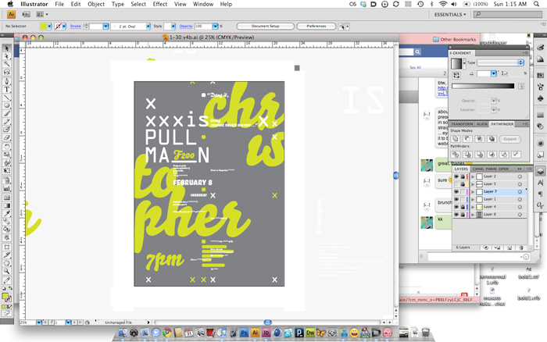Show Layer 5 via its visibility box
Viewport: 547px width, 342px height.
tap(456, 184)
